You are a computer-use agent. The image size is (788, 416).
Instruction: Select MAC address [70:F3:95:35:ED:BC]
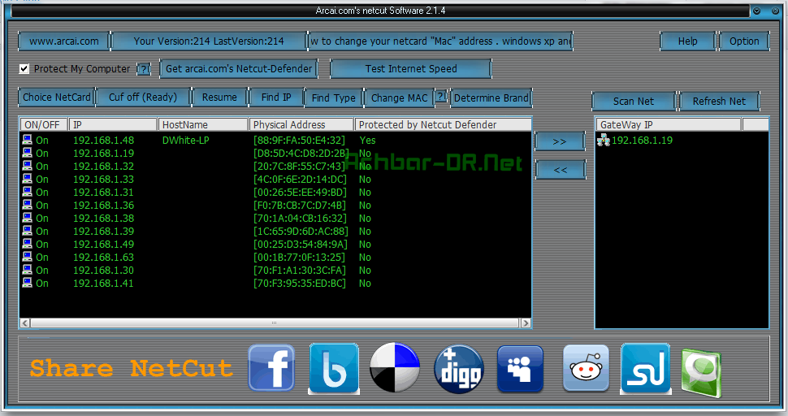300,284
